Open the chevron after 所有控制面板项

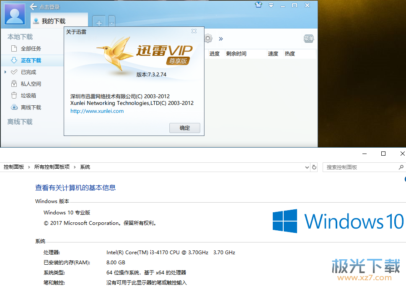click(75, 167)
